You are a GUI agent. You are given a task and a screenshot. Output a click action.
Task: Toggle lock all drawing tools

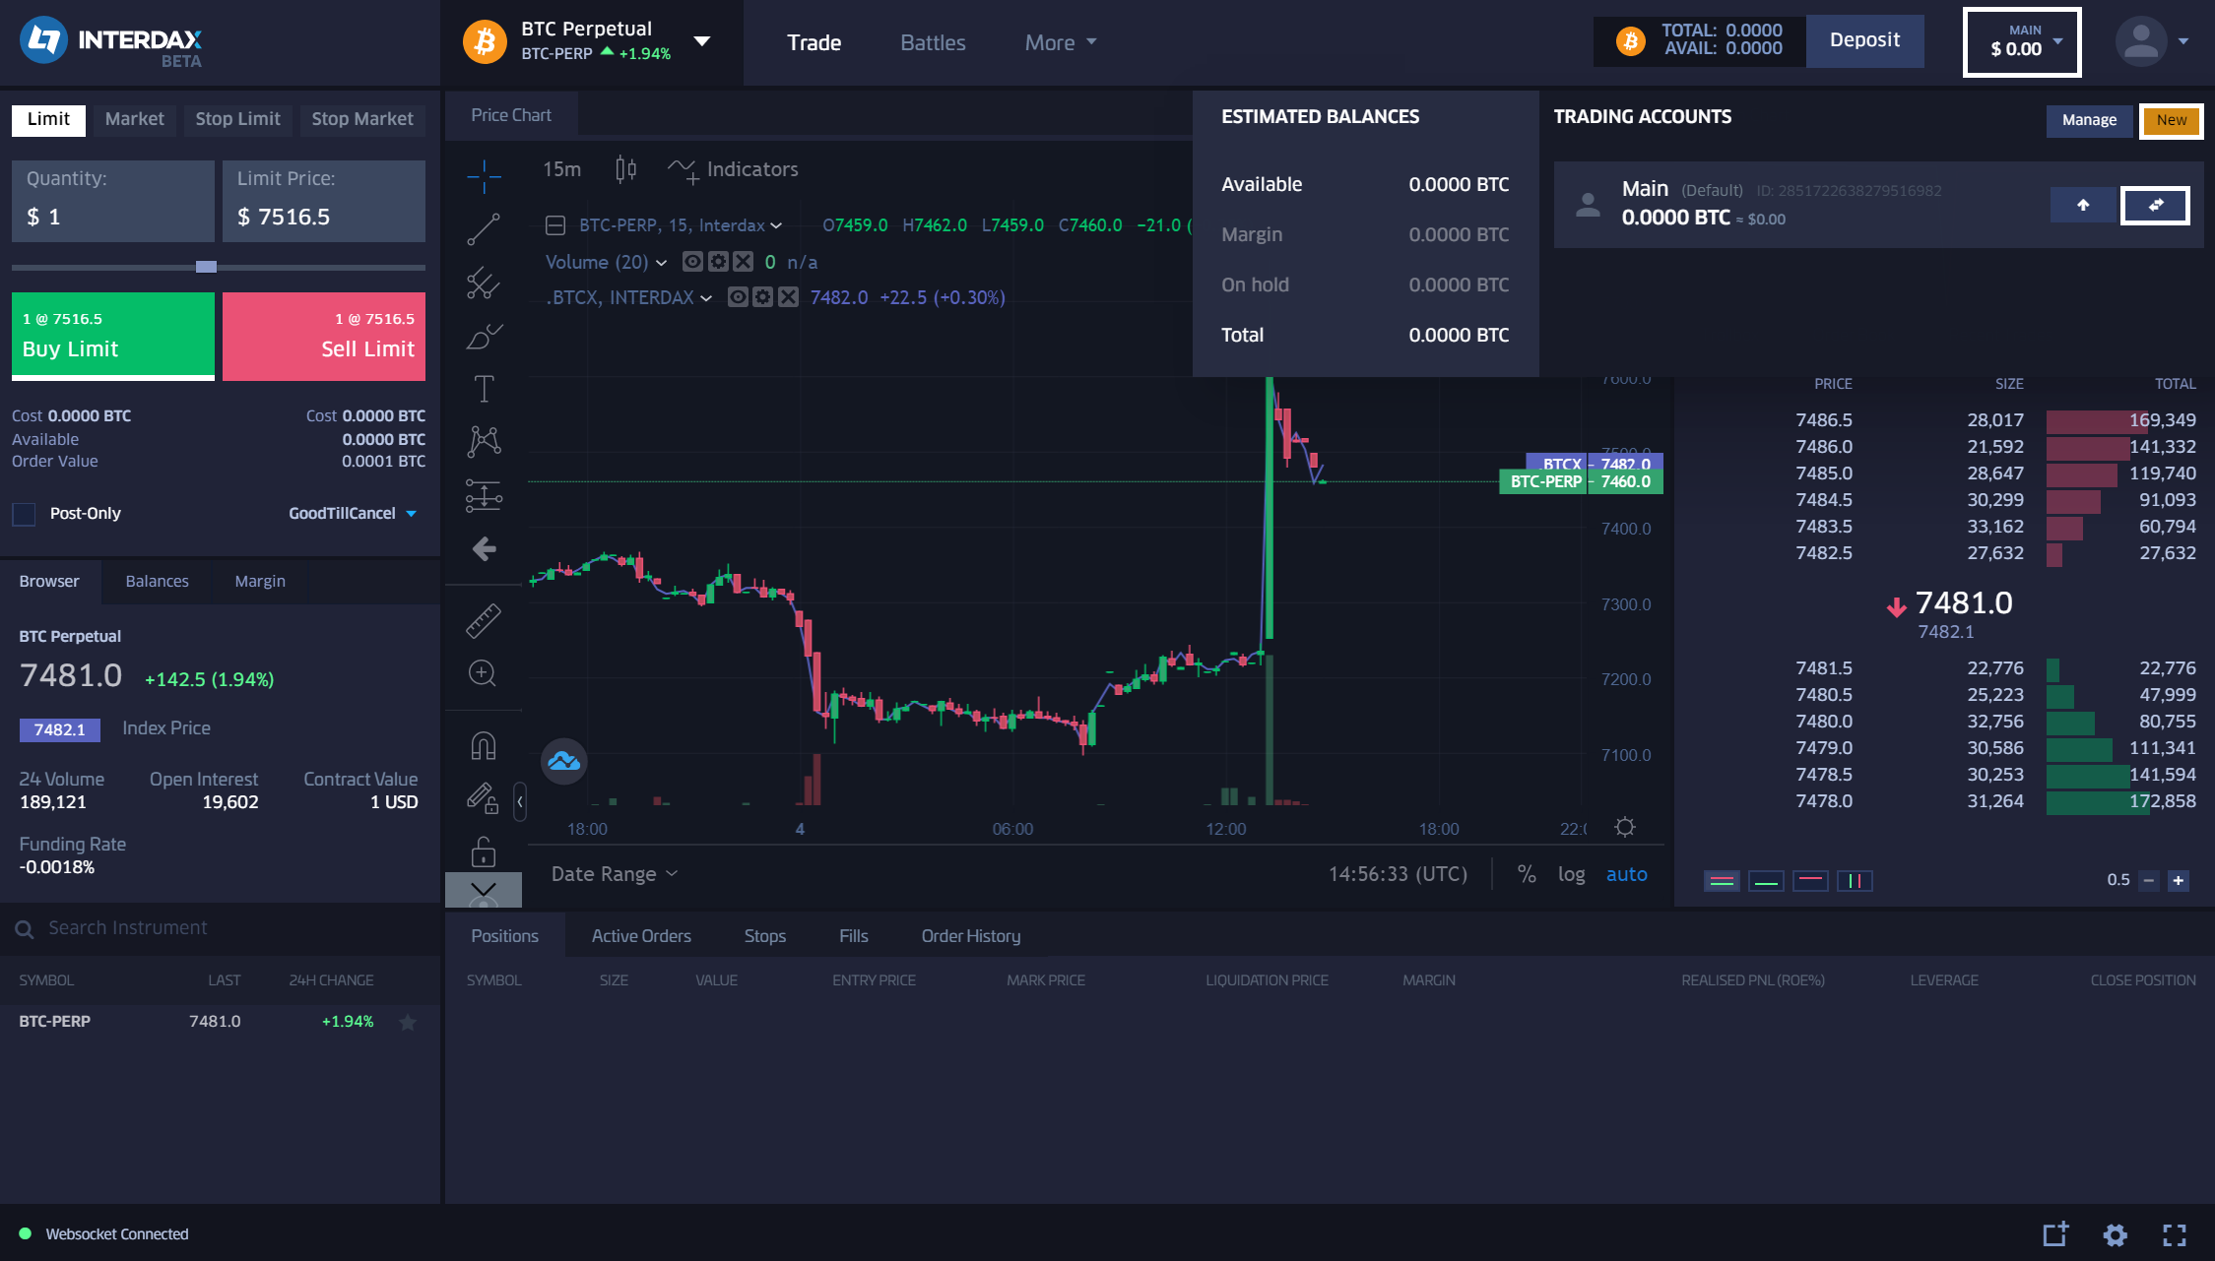click(484, 851)
